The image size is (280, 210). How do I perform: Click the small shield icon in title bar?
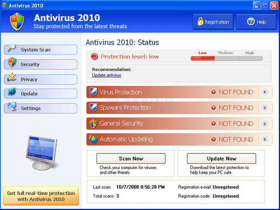[4, 5]
